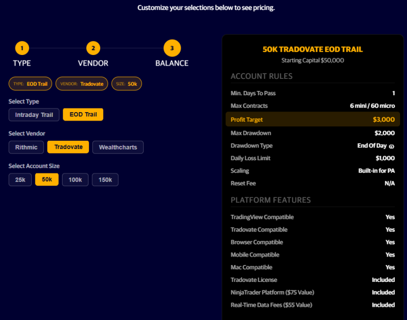Click the SIZE: 50k summary chip
The width and height of the screenshot is (407, 320).
tap(127, 84)
